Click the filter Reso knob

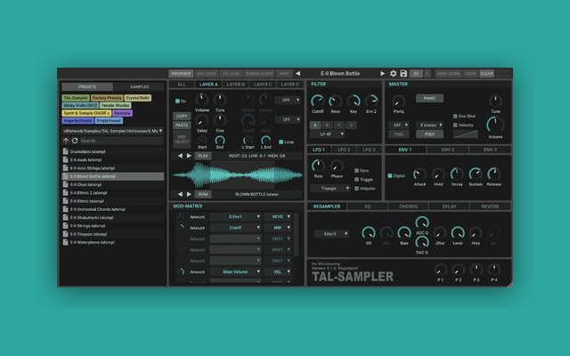coord(335,101)
